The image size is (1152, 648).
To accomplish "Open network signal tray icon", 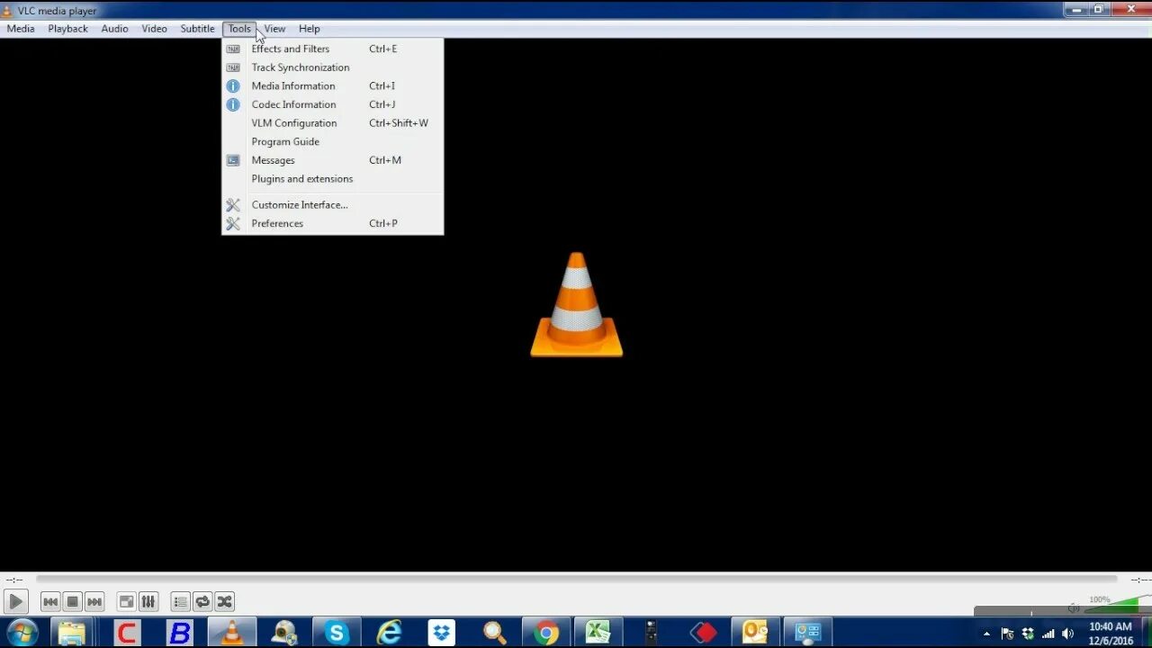I will [1048, 634].
